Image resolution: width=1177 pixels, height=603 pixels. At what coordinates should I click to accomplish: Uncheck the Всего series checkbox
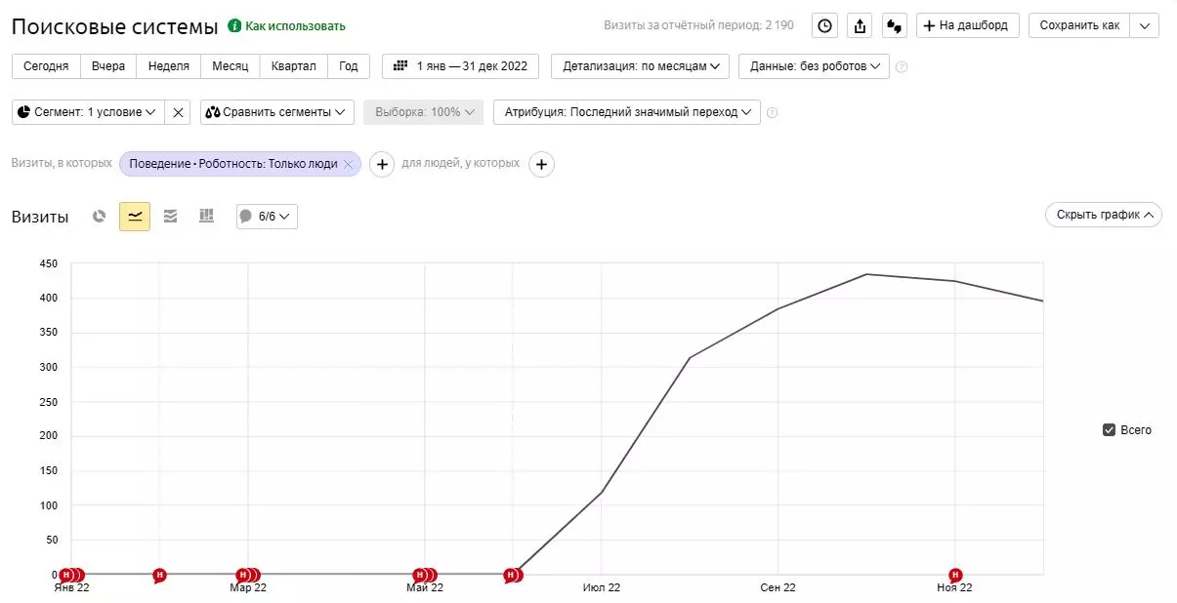1109,430
